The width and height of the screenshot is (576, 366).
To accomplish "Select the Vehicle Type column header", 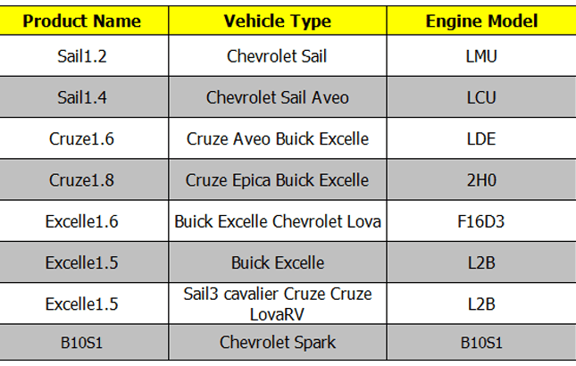I will click(x=278, y=21).
